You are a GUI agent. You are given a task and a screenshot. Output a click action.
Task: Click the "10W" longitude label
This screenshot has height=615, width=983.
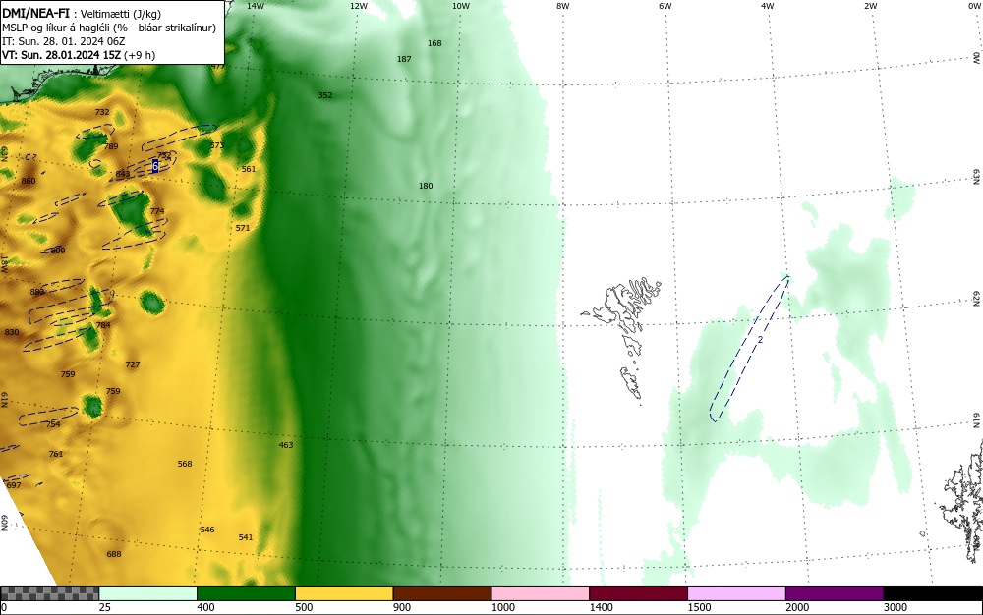[x=461, y=6]
